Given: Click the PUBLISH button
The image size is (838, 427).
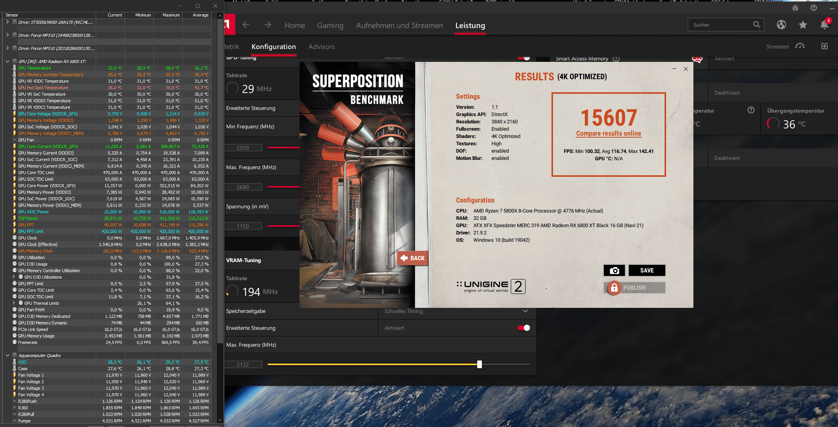Looking at the screenshot, I should pos(635,287).
